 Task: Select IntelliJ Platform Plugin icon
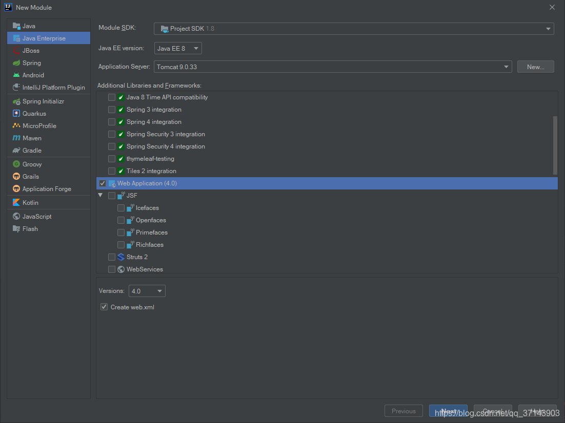pos(16,87)
